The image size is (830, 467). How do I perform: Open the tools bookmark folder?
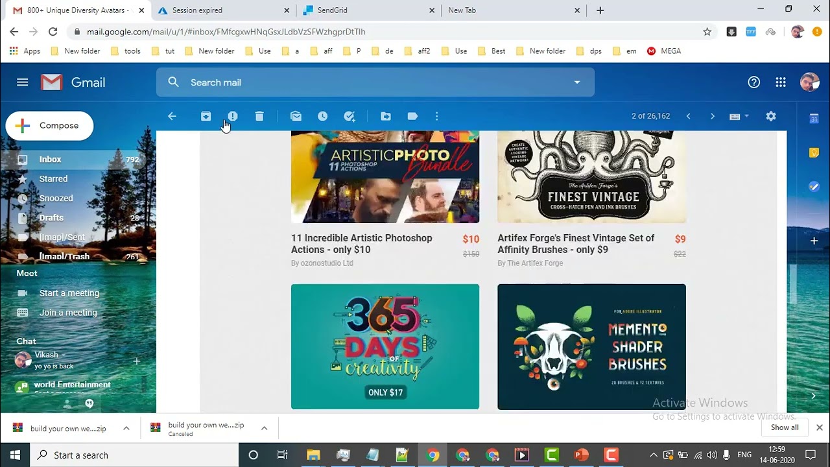click(x=126, y=51)
